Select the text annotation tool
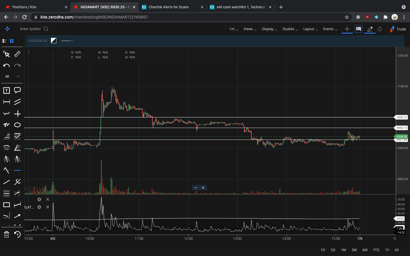This screenshot has width=410, height=256. [6, 90]
